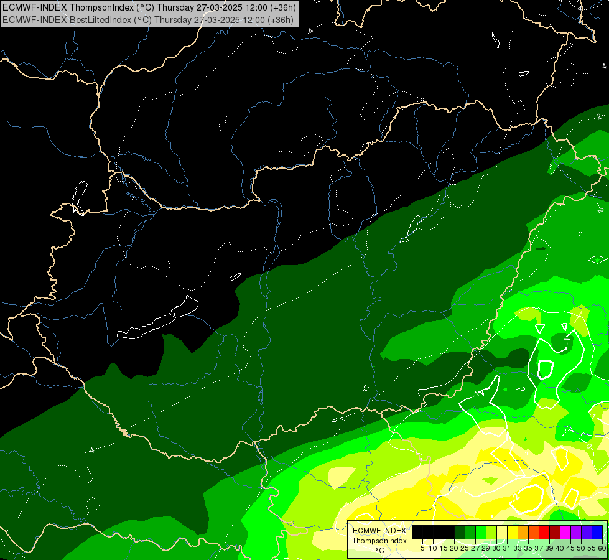Viewport: 609px width, 560px height.
Task: Click the legend tick value 29
Action: point(486,548)
